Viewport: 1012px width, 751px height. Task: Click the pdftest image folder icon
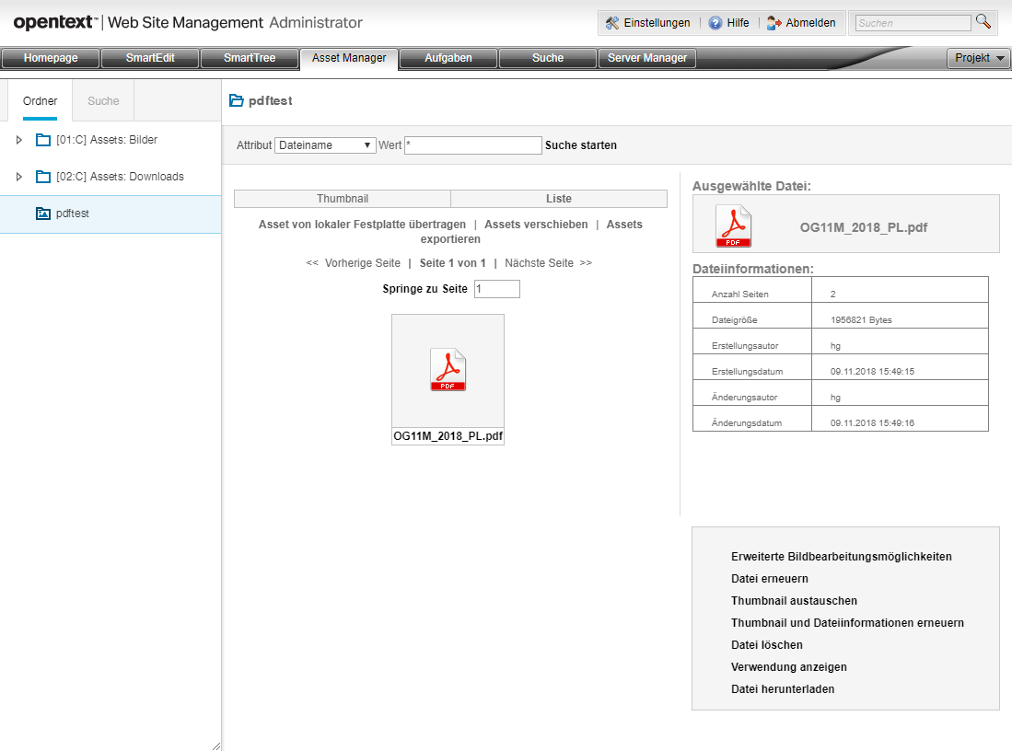coord(43,214)
